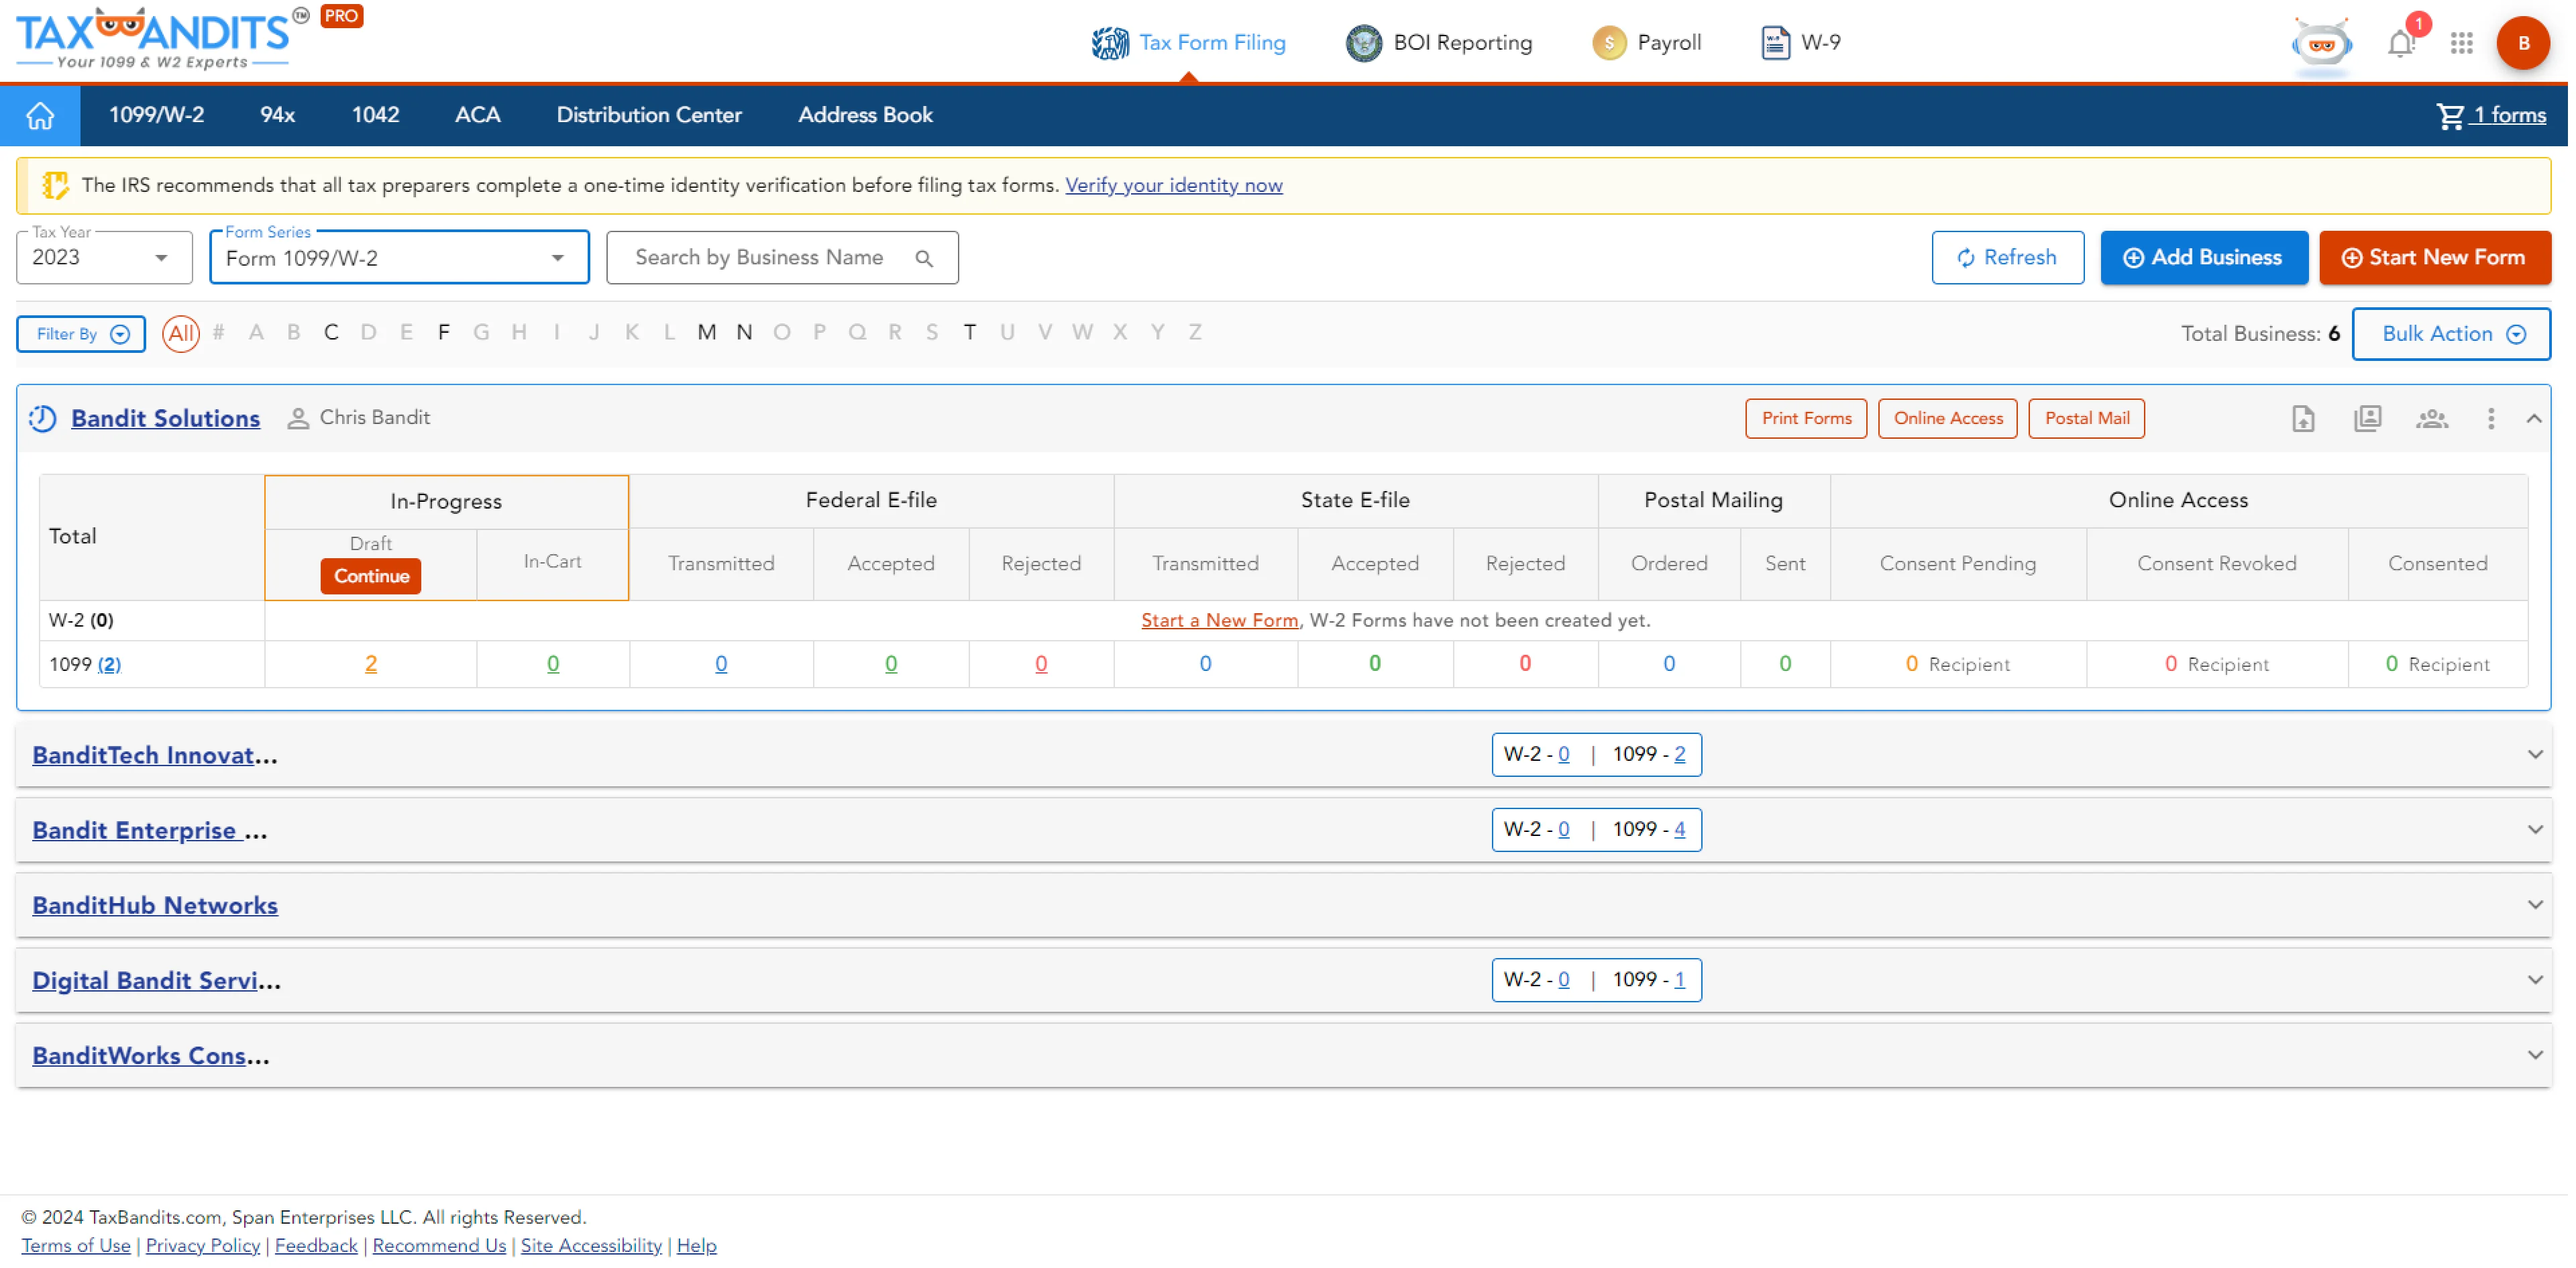The width and height of the screenshot is (2576, 1268).
Task: Click 1099 draft count 2
Action: 370,664
